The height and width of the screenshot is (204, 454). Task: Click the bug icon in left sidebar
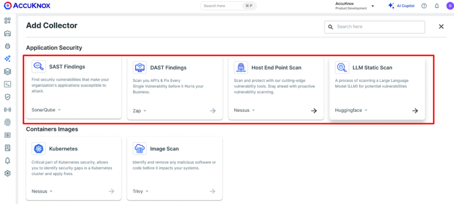pyautogui.click(x=8, y=46)
